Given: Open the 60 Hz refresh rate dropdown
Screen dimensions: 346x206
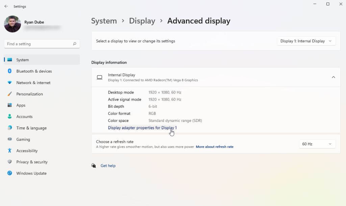Looking at the screenshot, I should [317, 144].
